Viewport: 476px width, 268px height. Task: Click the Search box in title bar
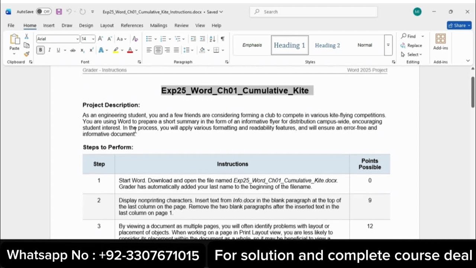tap(313, 12)
